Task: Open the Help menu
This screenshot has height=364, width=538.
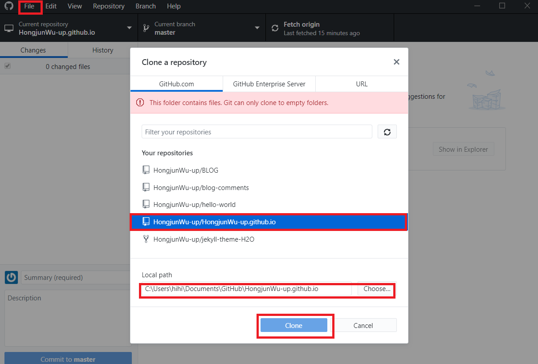Action: click(x=174, y=6)
